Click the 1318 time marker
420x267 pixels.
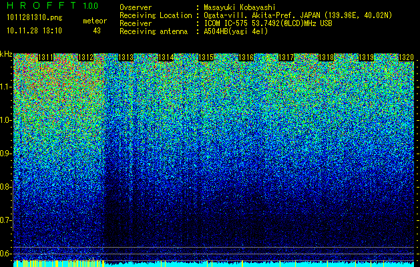coord(327,57)
